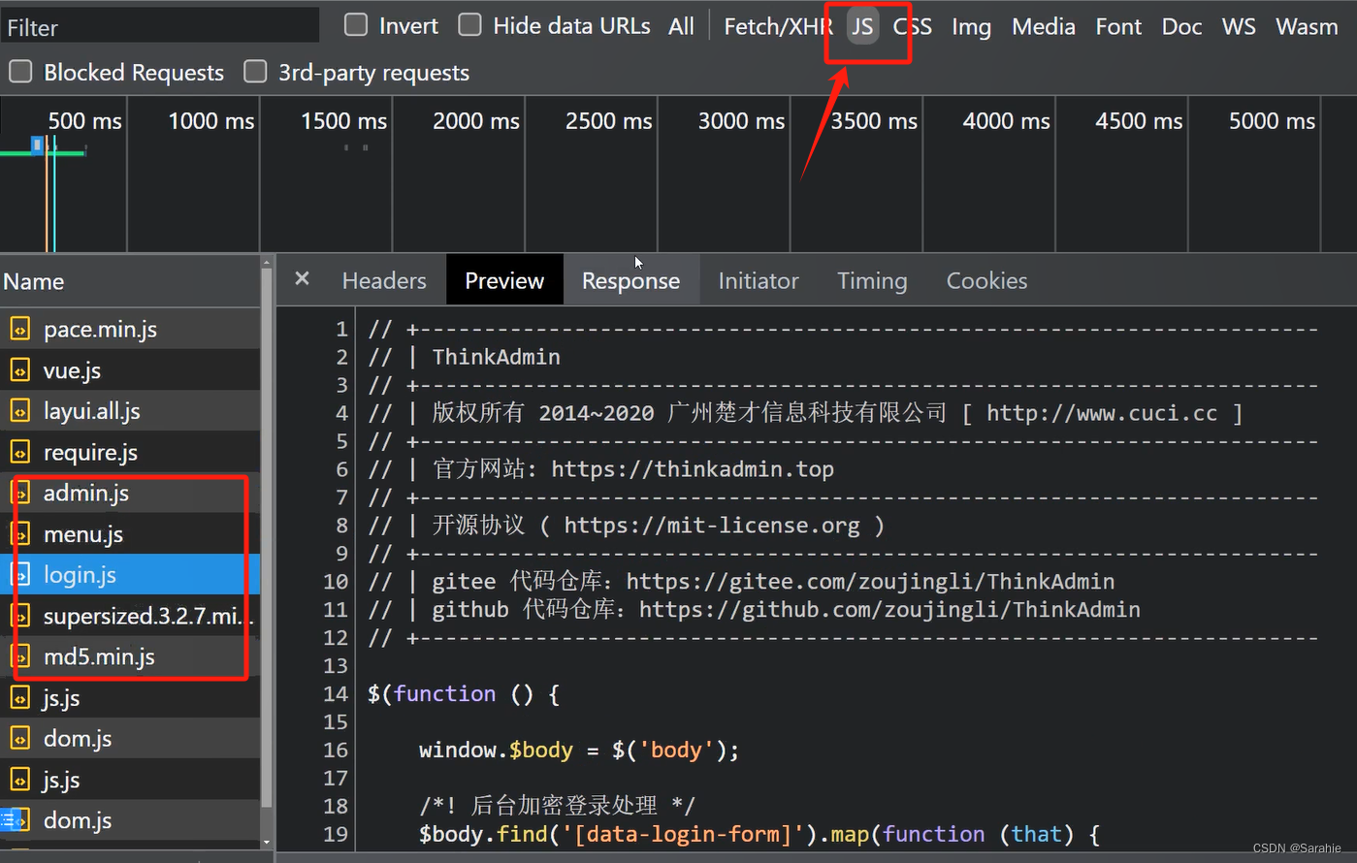Click the request list scrollbar down arrow

point(267,842)
